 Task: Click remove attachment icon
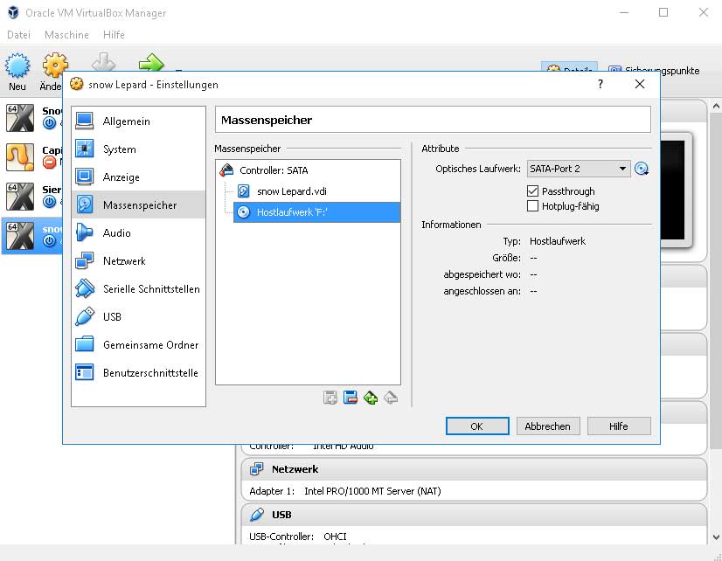[391, 398]
